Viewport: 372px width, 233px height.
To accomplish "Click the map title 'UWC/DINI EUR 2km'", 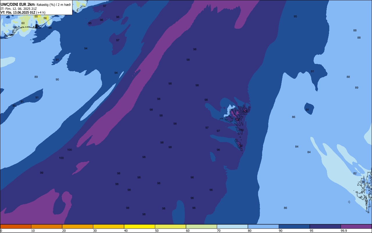I will (17, 4).
